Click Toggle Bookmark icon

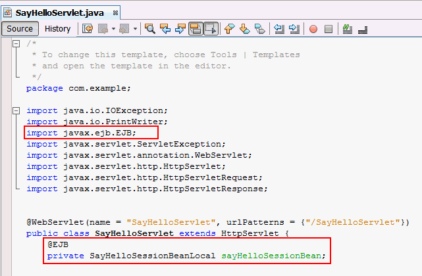[259, 28]
